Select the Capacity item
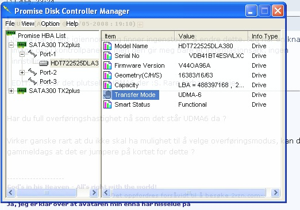 (126, 85)
